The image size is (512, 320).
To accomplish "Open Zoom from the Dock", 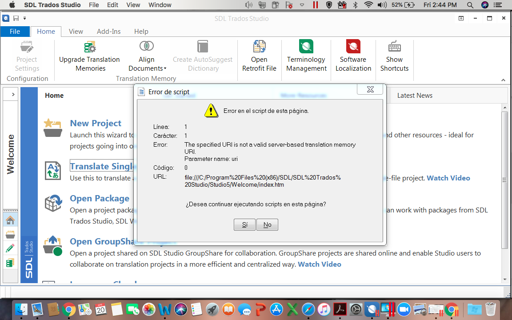I will pos(404,309).
